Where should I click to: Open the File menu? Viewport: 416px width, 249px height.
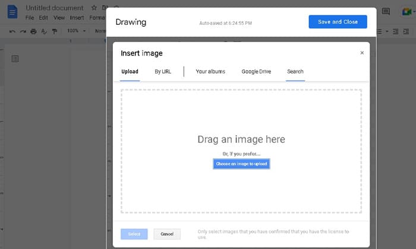(x=30, y=18)
